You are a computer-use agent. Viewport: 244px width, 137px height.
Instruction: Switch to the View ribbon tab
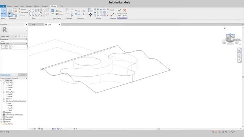coord(22,6)
